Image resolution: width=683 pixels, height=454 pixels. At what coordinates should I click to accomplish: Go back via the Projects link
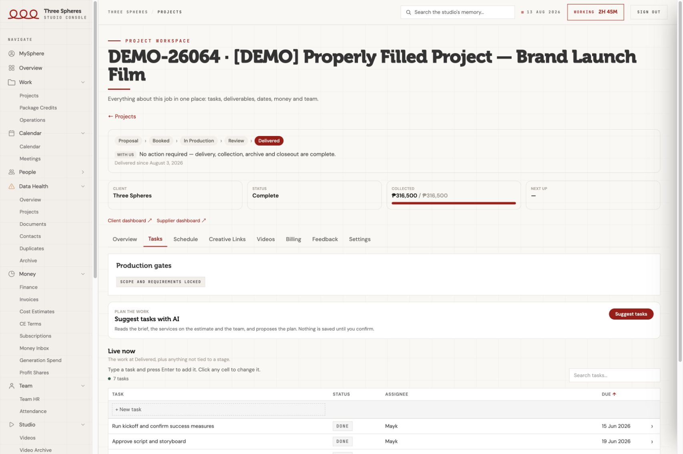pyautogui.click(x=122, y=116)
